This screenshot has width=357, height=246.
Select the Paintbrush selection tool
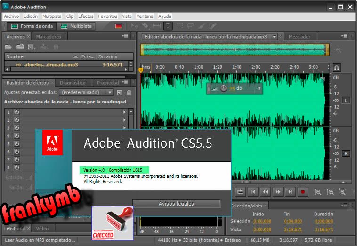point(202,26)
